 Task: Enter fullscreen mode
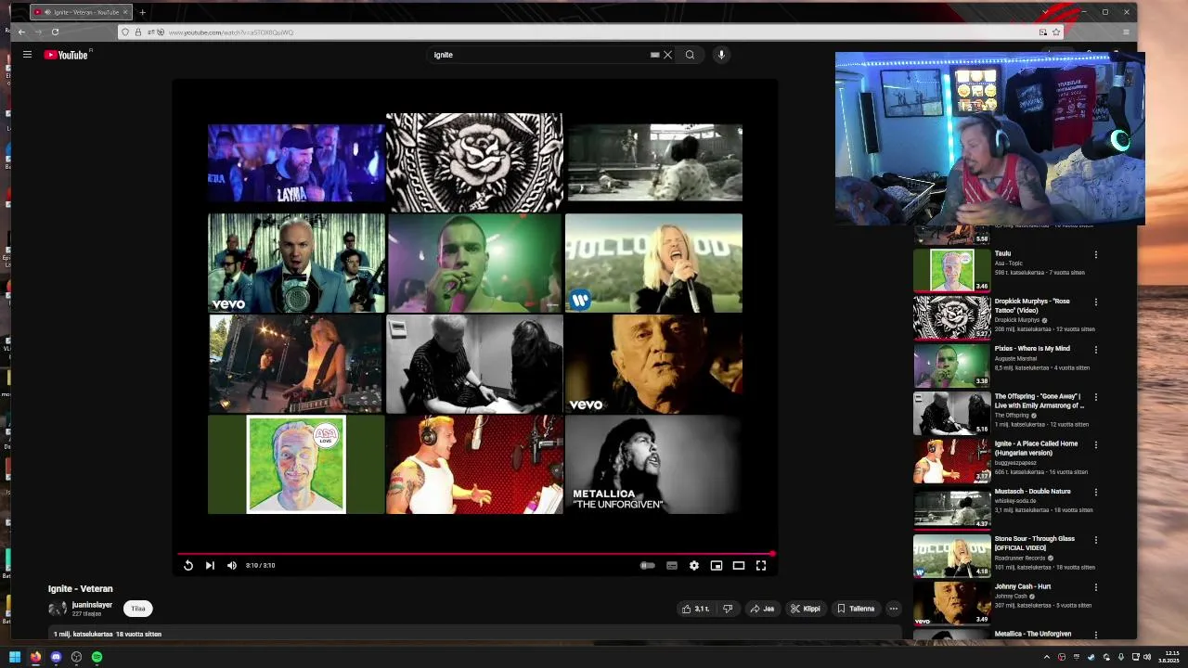(x=761, y=565)
